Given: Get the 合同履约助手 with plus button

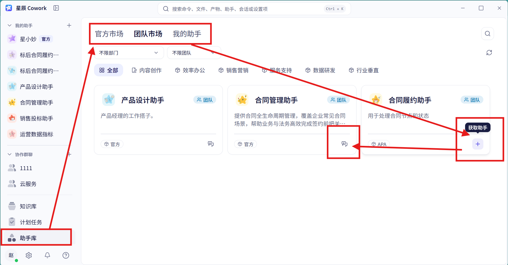Looking at the screenshot, I should click(478, 144).
